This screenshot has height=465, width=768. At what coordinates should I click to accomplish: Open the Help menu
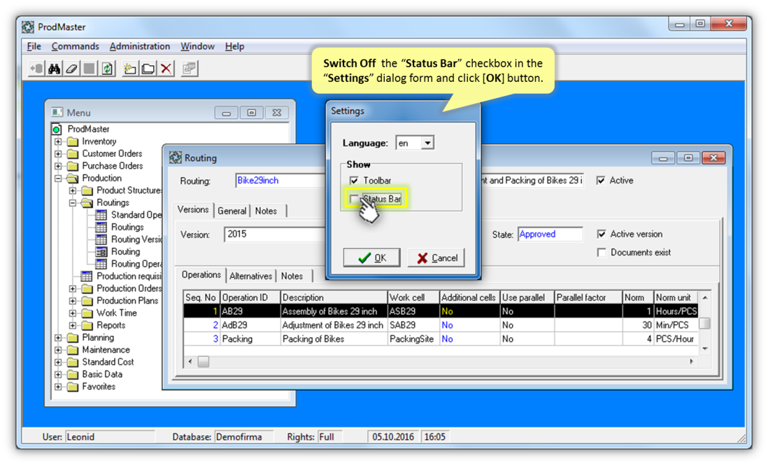(234, 46)
